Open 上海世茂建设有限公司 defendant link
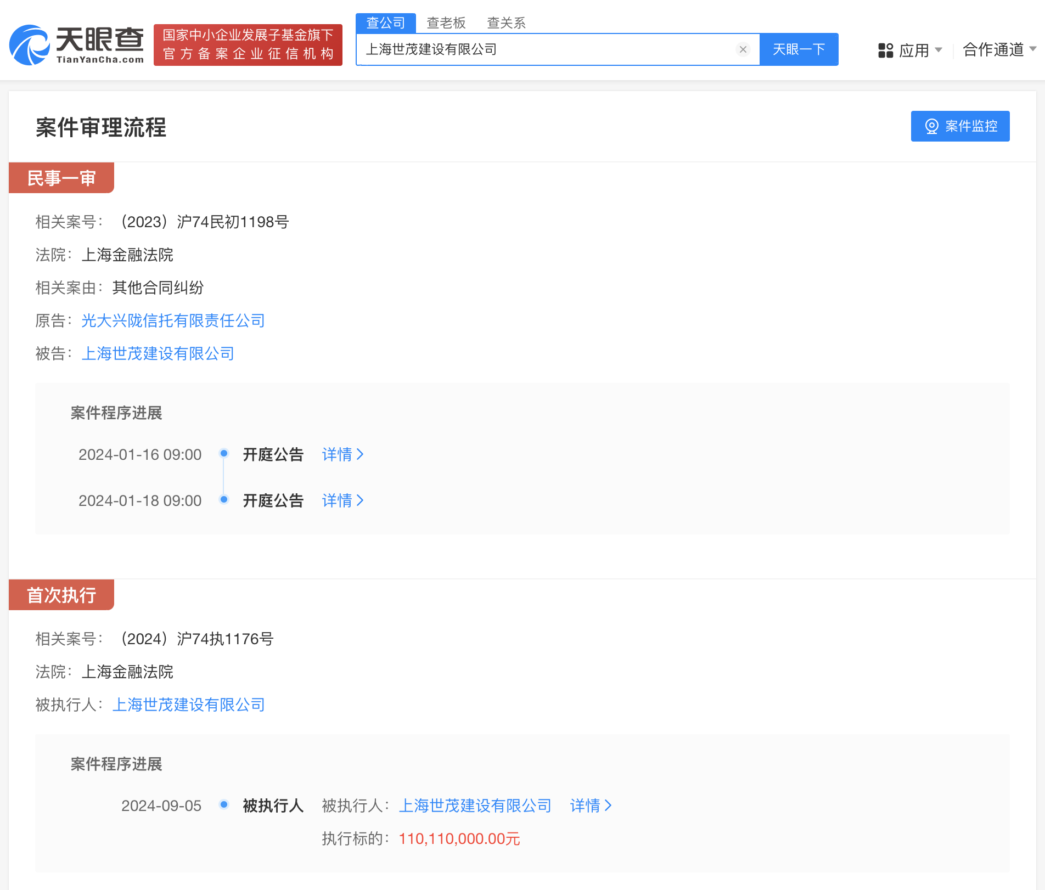The width and height of the screenshot is (1045, 890). pos(158,353)
